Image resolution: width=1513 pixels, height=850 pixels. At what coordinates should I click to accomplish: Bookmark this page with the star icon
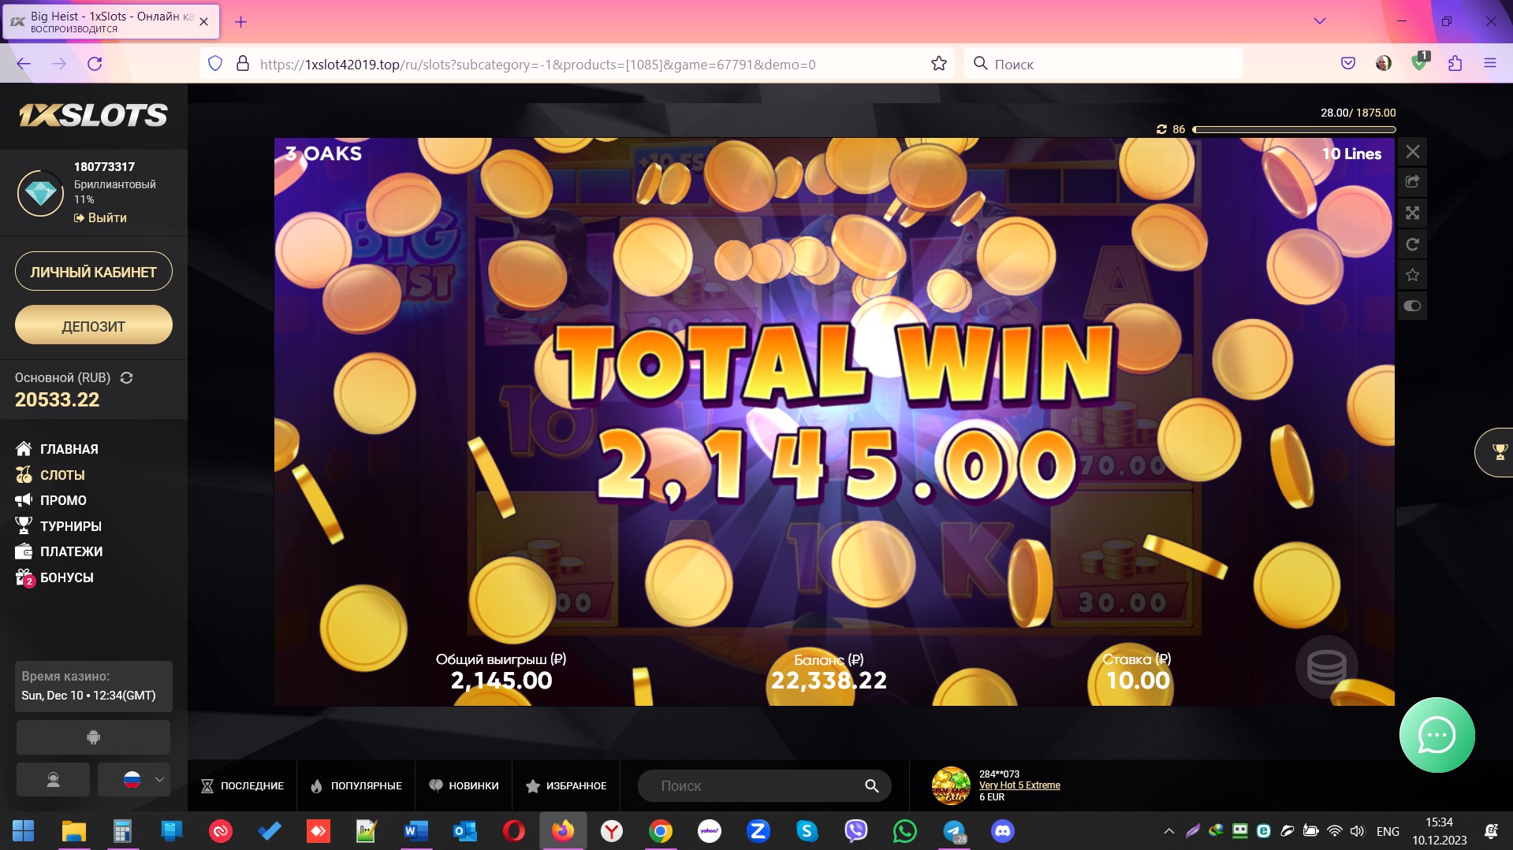[x=938, y=64]
